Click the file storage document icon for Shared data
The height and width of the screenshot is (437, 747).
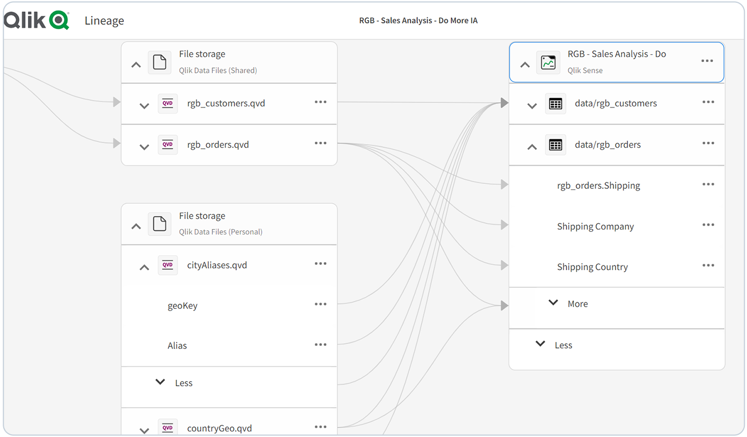(x=160, y=62)
